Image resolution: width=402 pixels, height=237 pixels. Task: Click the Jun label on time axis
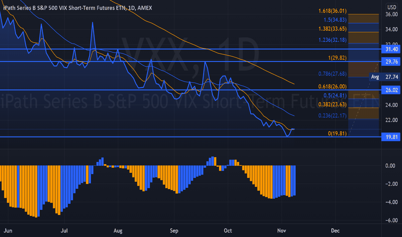pos(8,231)
